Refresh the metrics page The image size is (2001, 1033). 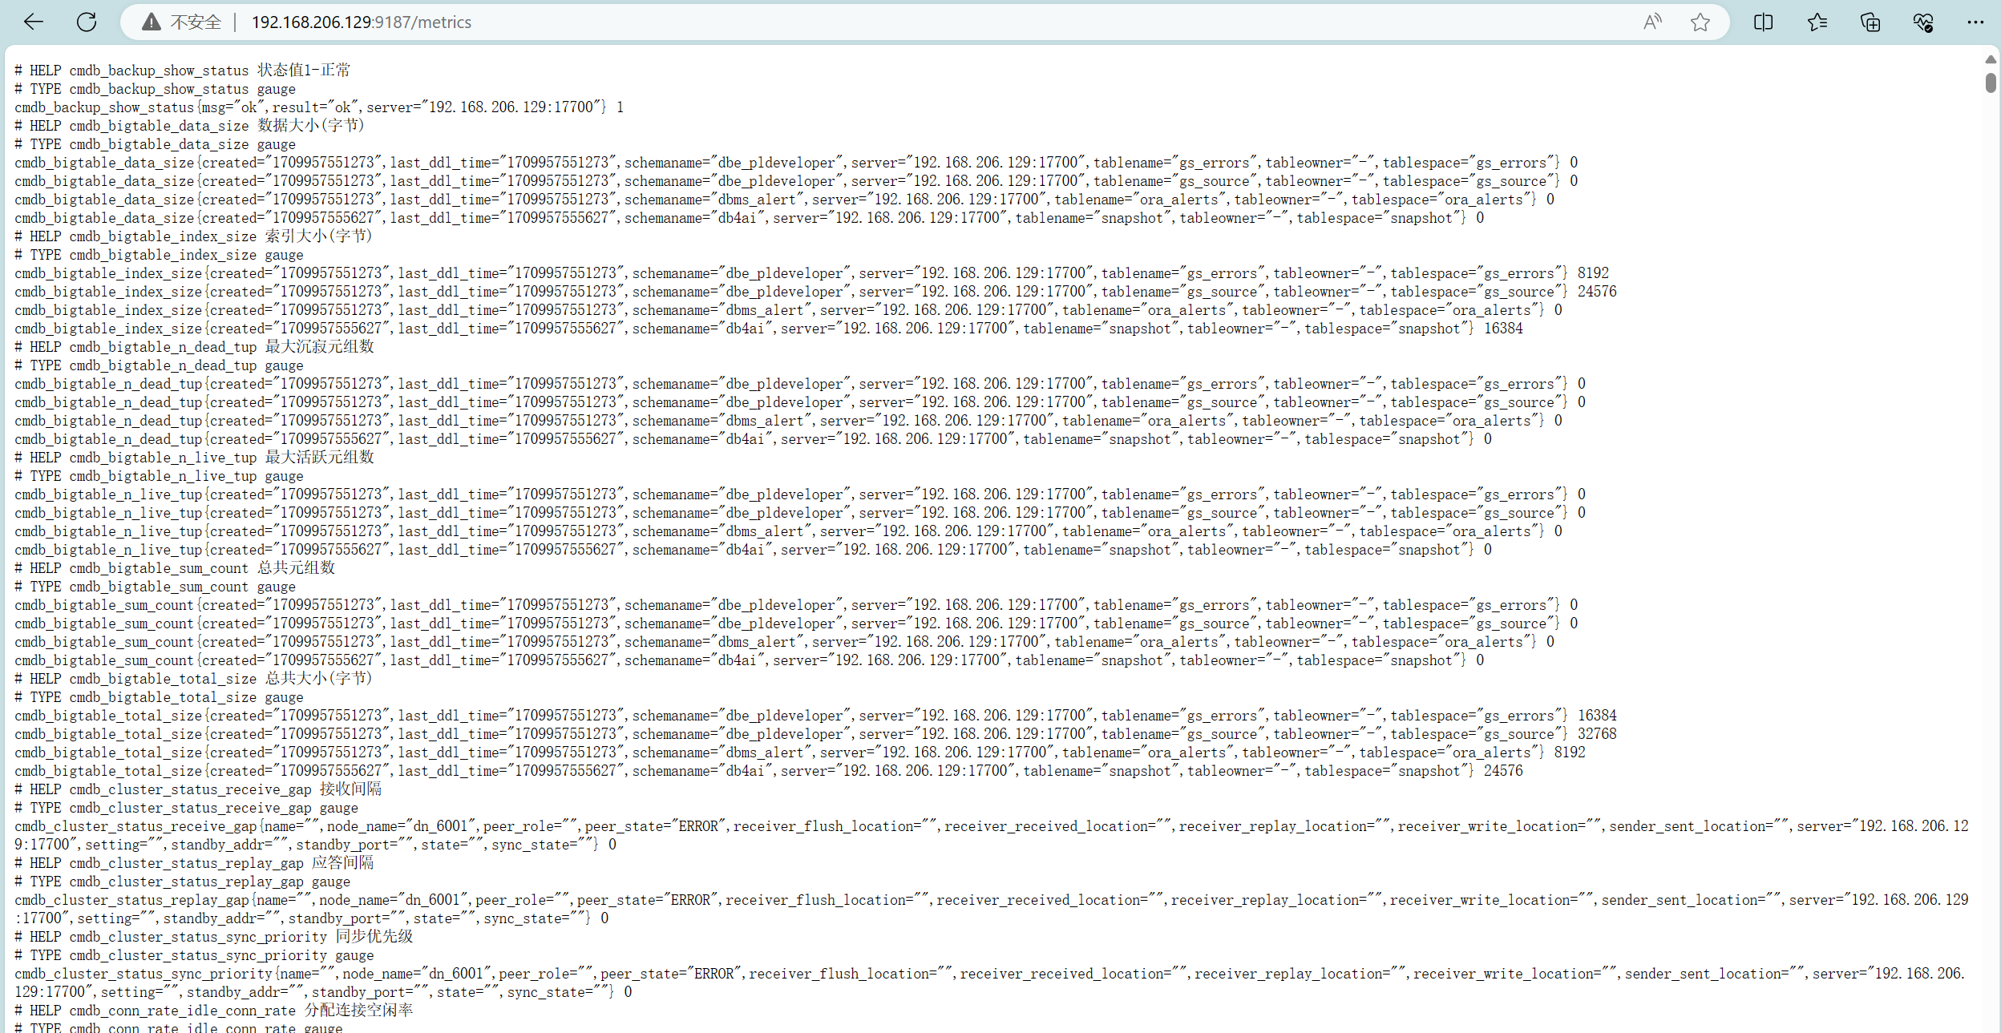pos(87,22)
